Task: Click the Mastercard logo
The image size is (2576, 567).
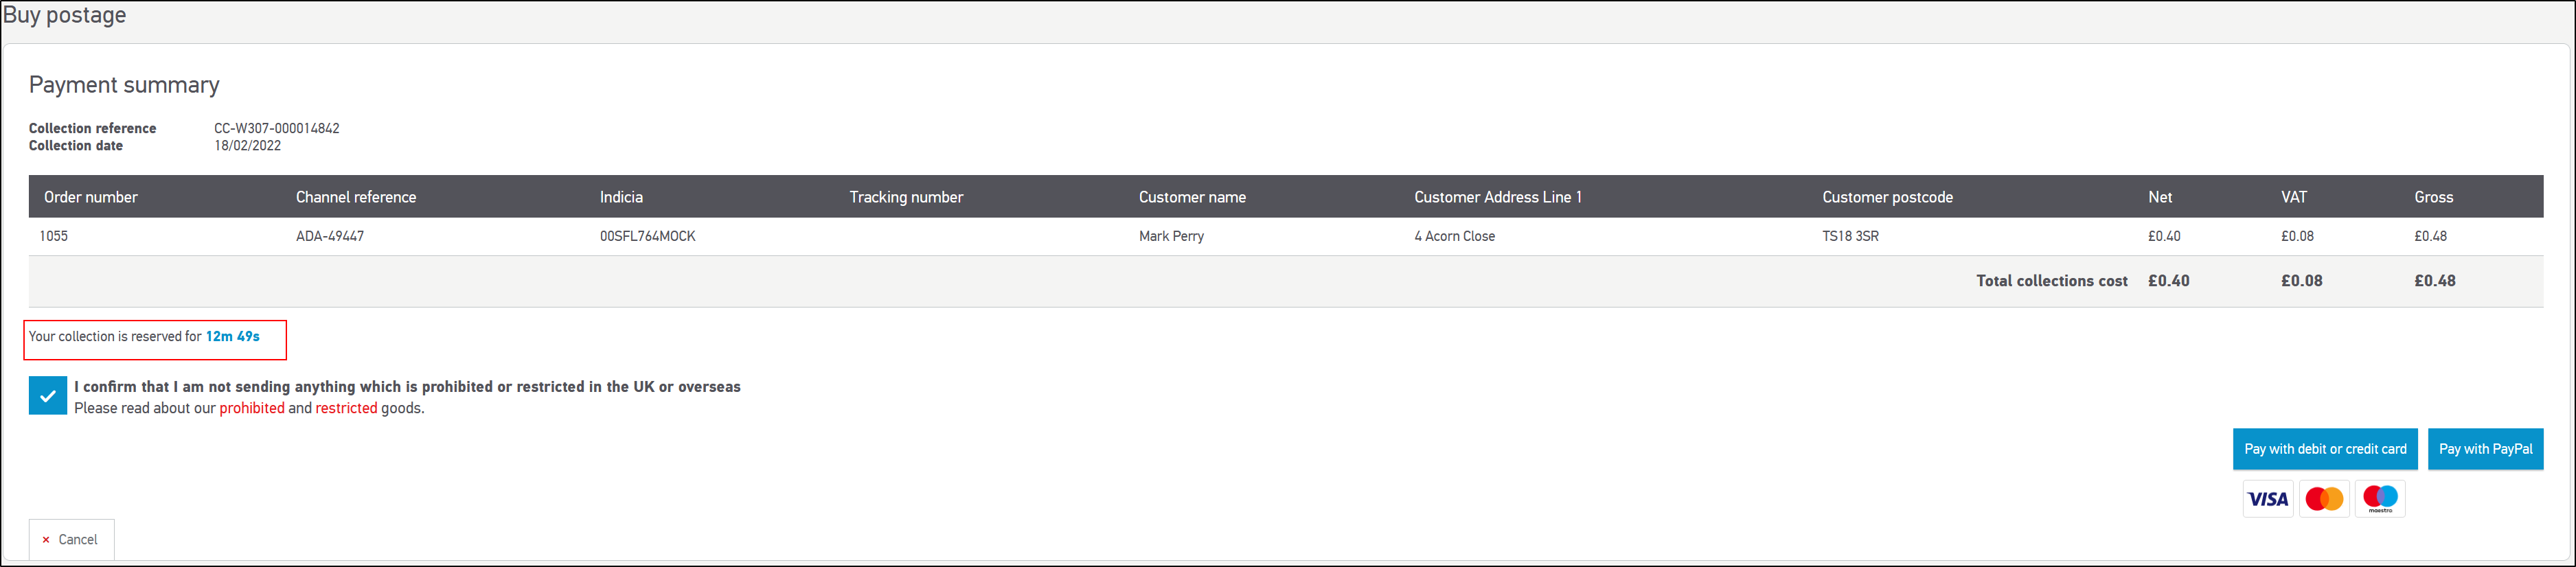Action: pos(2323,498)
